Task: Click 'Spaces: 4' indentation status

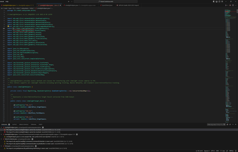Action: coord(207,151)
